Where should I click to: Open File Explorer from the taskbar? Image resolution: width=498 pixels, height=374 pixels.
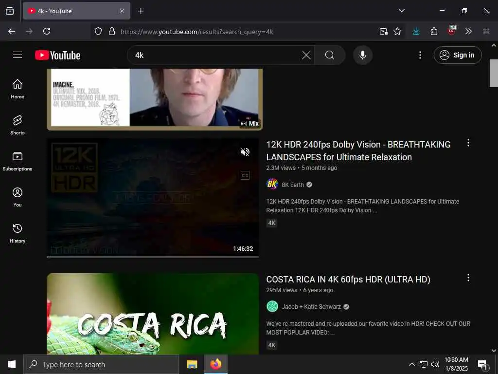tap(192, 364)
